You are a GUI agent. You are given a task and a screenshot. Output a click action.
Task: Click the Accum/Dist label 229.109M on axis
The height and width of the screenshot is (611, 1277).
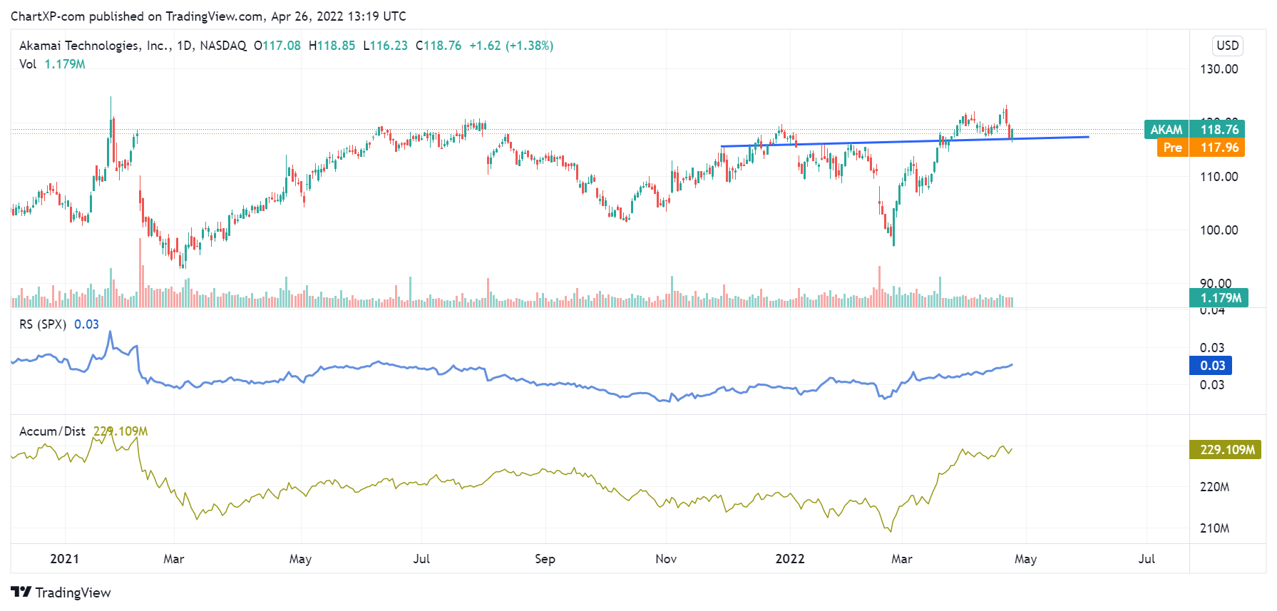1226,450
